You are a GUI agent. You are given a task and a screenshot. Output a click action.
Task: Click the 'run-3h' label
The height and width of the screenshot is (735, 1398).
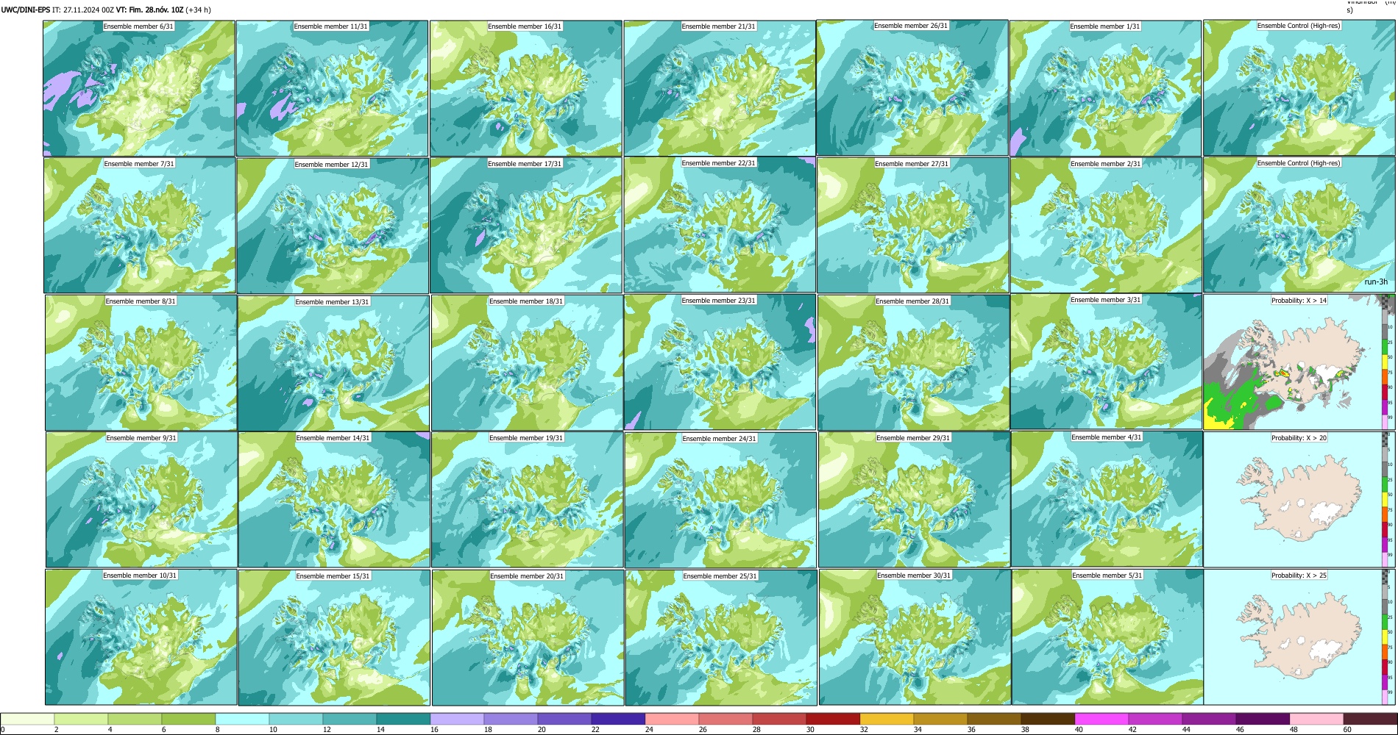pyautogui.click(x=1375, y=282)
